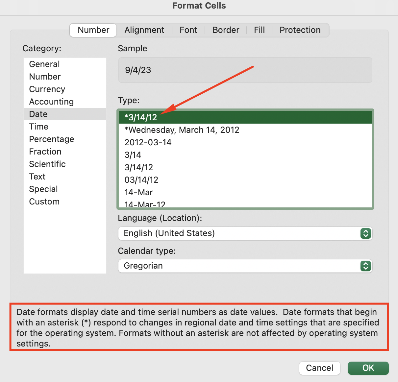Switch to the Border tab
This screenshot has width=398, height=382.
click(226, 30)
